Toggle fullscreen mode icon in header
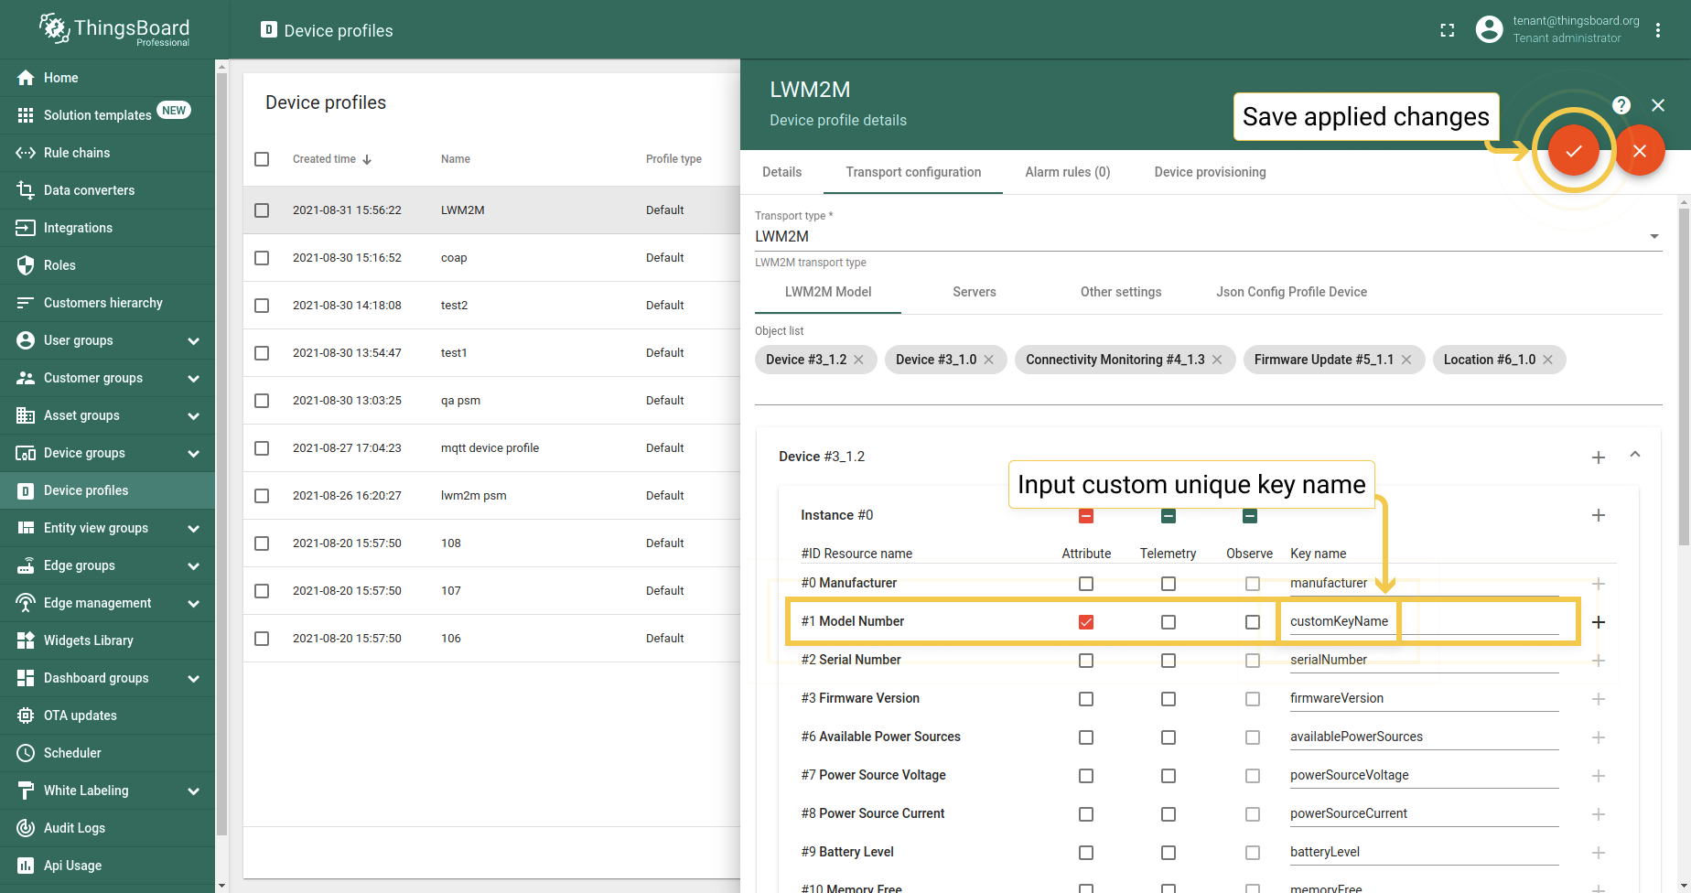The height and width of the screenshot is (893, 1691). pos(1447,30)
